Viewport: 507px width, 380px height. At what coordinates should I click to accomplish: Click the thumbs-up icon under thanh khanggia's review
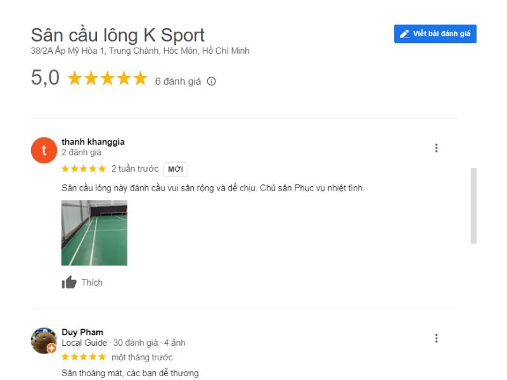coord(69,282)
